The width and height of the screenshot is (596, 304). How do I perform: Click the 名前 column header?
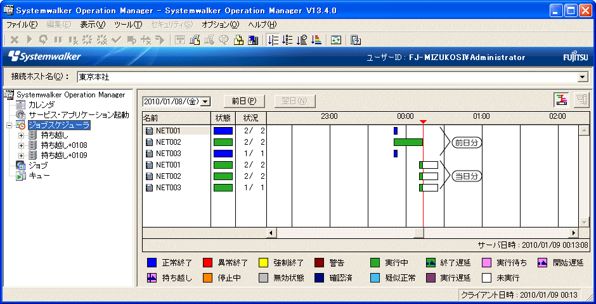click(176, 118)
